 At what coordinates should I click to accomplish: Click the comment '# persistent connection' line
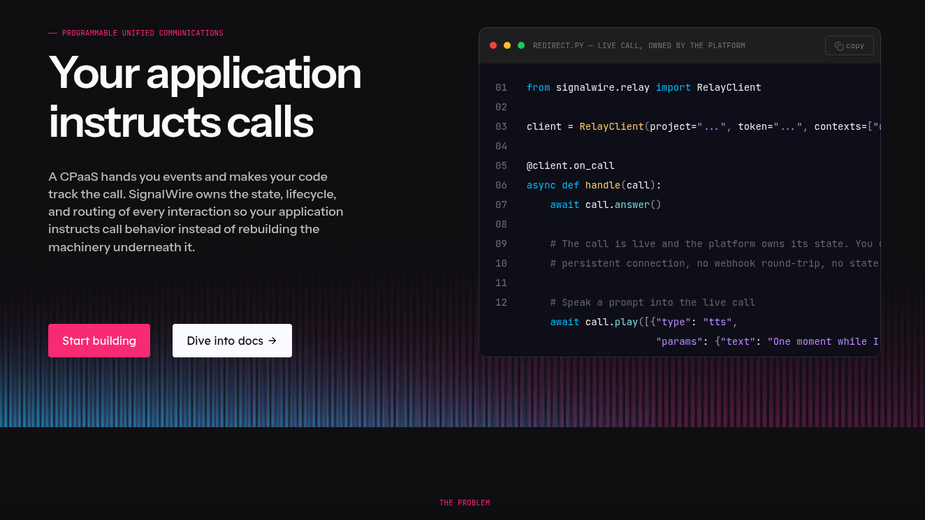point(715,263)
